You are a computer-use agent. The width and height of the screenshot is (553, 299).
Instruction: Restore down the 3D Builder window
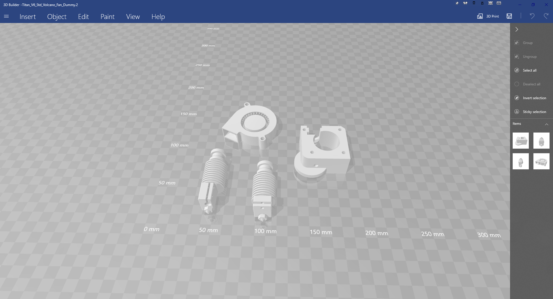[x=533, y=5]
